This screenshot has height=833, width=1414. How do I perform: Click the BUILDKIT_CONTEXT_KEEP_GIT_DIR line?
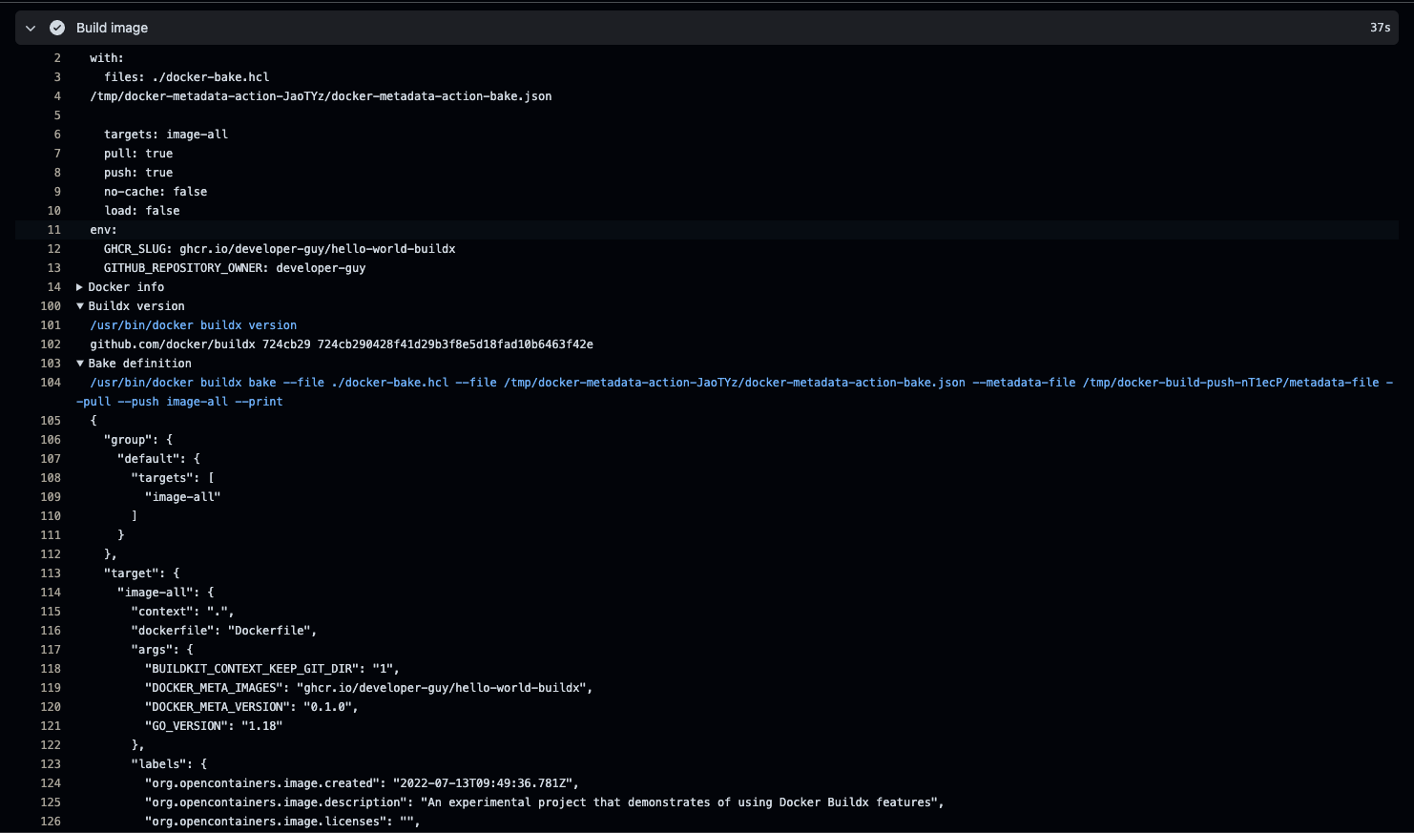tap(272, 669)
